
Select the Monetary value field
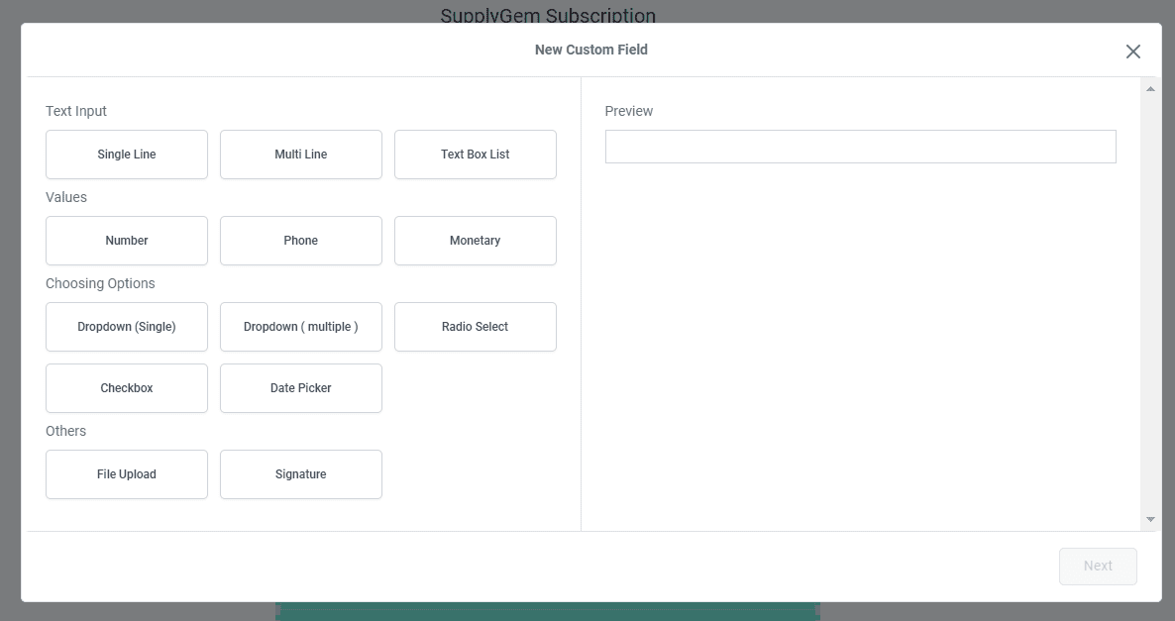[475, 241]
